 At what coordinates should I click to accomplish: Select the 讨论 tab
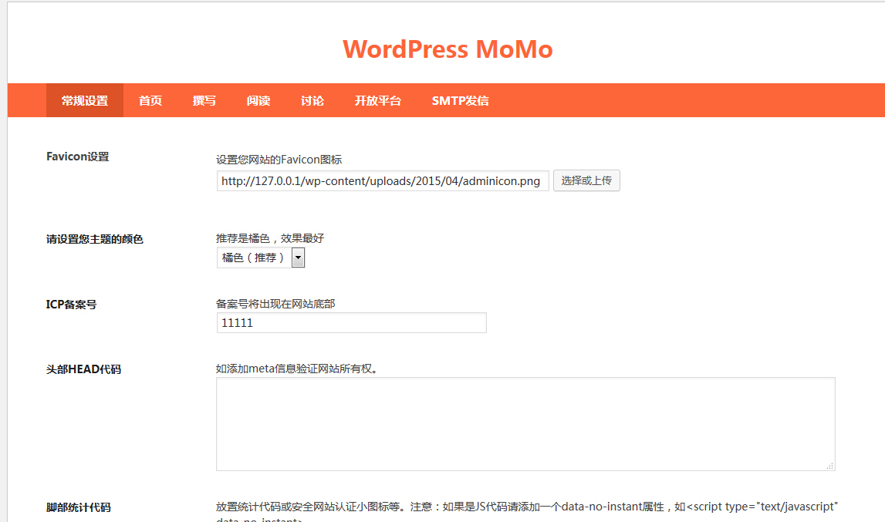(312, 100)
